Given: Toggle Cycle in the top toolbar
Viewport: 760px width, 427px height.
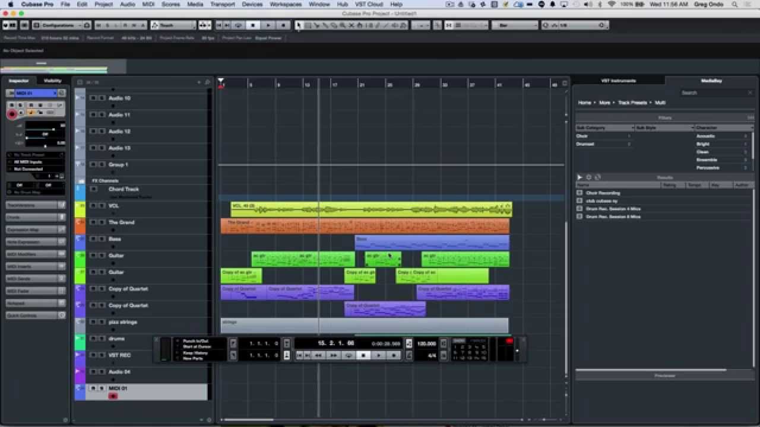Looking at the screenshot, I should (239, 26).
